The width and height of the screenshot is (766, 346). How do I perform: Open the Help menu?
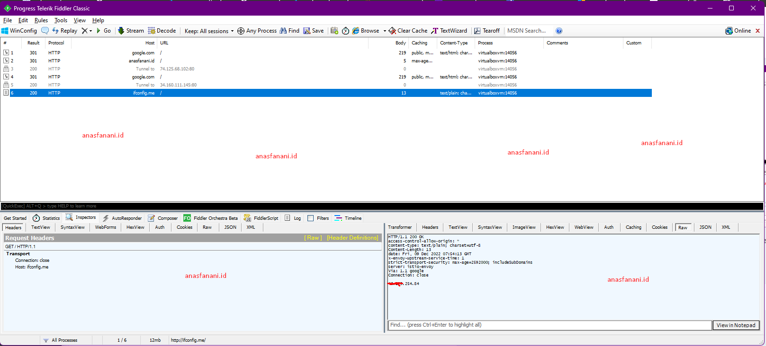(98, 20)
